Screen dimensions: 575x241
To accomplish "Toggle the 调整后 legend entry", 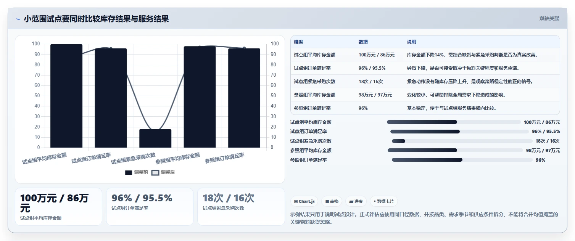I will coord(163,172).
